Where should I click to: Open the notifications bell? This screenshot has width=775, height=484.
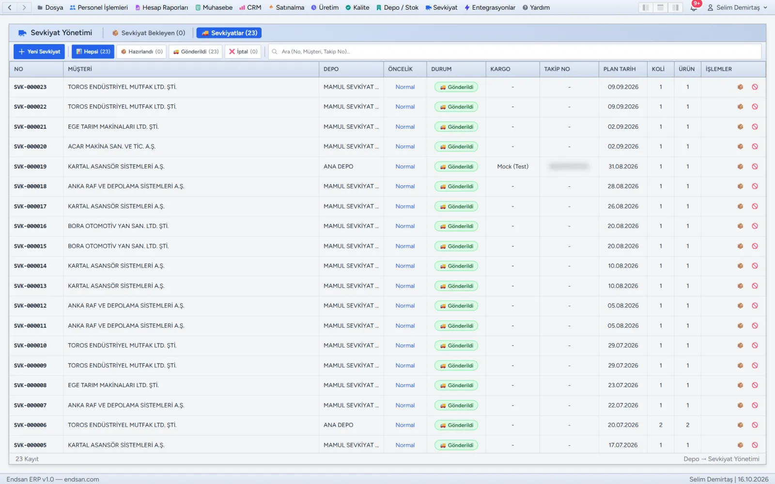click(694, 7)
